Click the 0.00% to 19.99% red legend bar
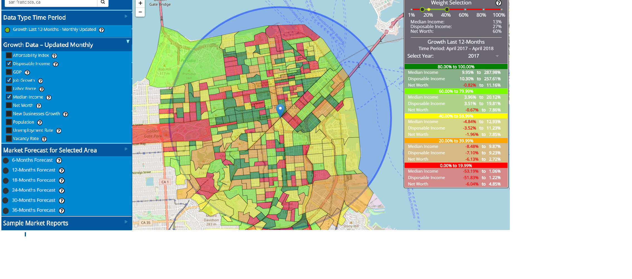Screen dimensions: 632x279 point(456,166)
